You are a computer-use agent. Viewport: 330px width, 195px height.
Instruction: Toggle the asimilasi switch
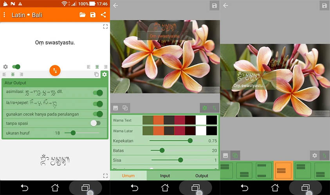(x=97, y=93)
